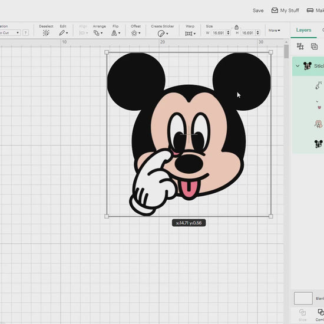
Task: Select the pink tongue layer thumbnail
Action: click(319, 105)
